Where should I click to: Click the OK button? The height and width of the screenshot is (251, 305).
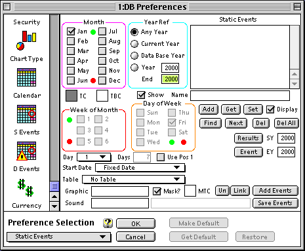coord(136,223)
